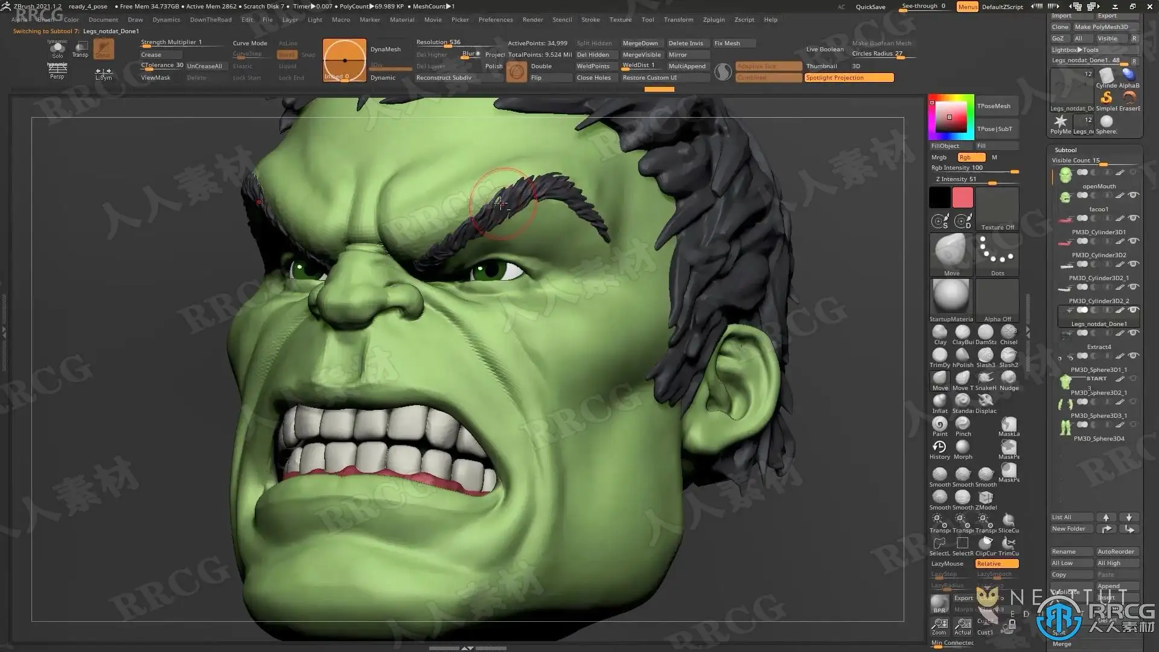
Task: Select the Slash3 brush
Action: 986,357
